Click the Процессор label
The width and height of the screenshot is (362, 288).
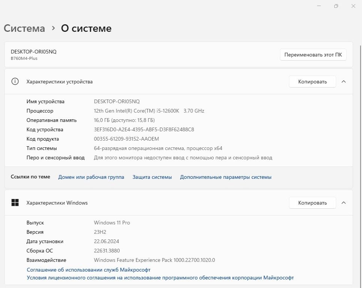tap(40, 111)
